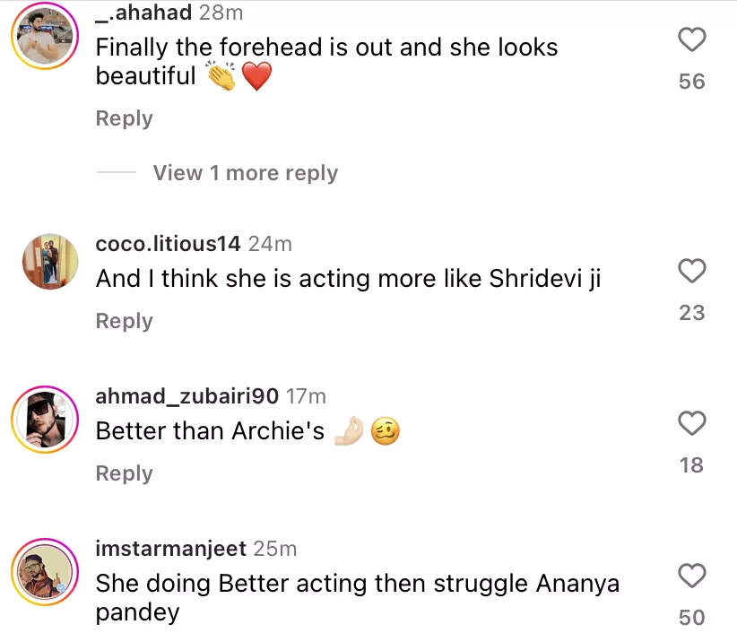Reply to ahmad_zubairi90's comment
737x633 pixels.
click(124, 473)
